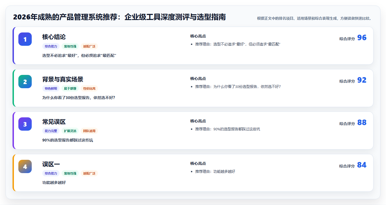The width and height of the screenshot is (386, 205).
Task: Click 核心亮点 heading in 常见误区 card
Action: pos(198,121)
